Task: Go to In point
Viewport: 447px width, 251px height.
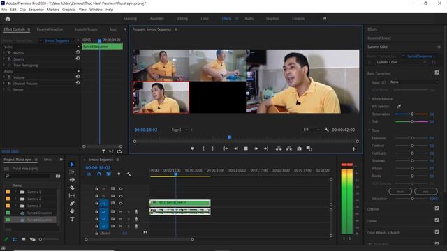Action: coord(226,149)
